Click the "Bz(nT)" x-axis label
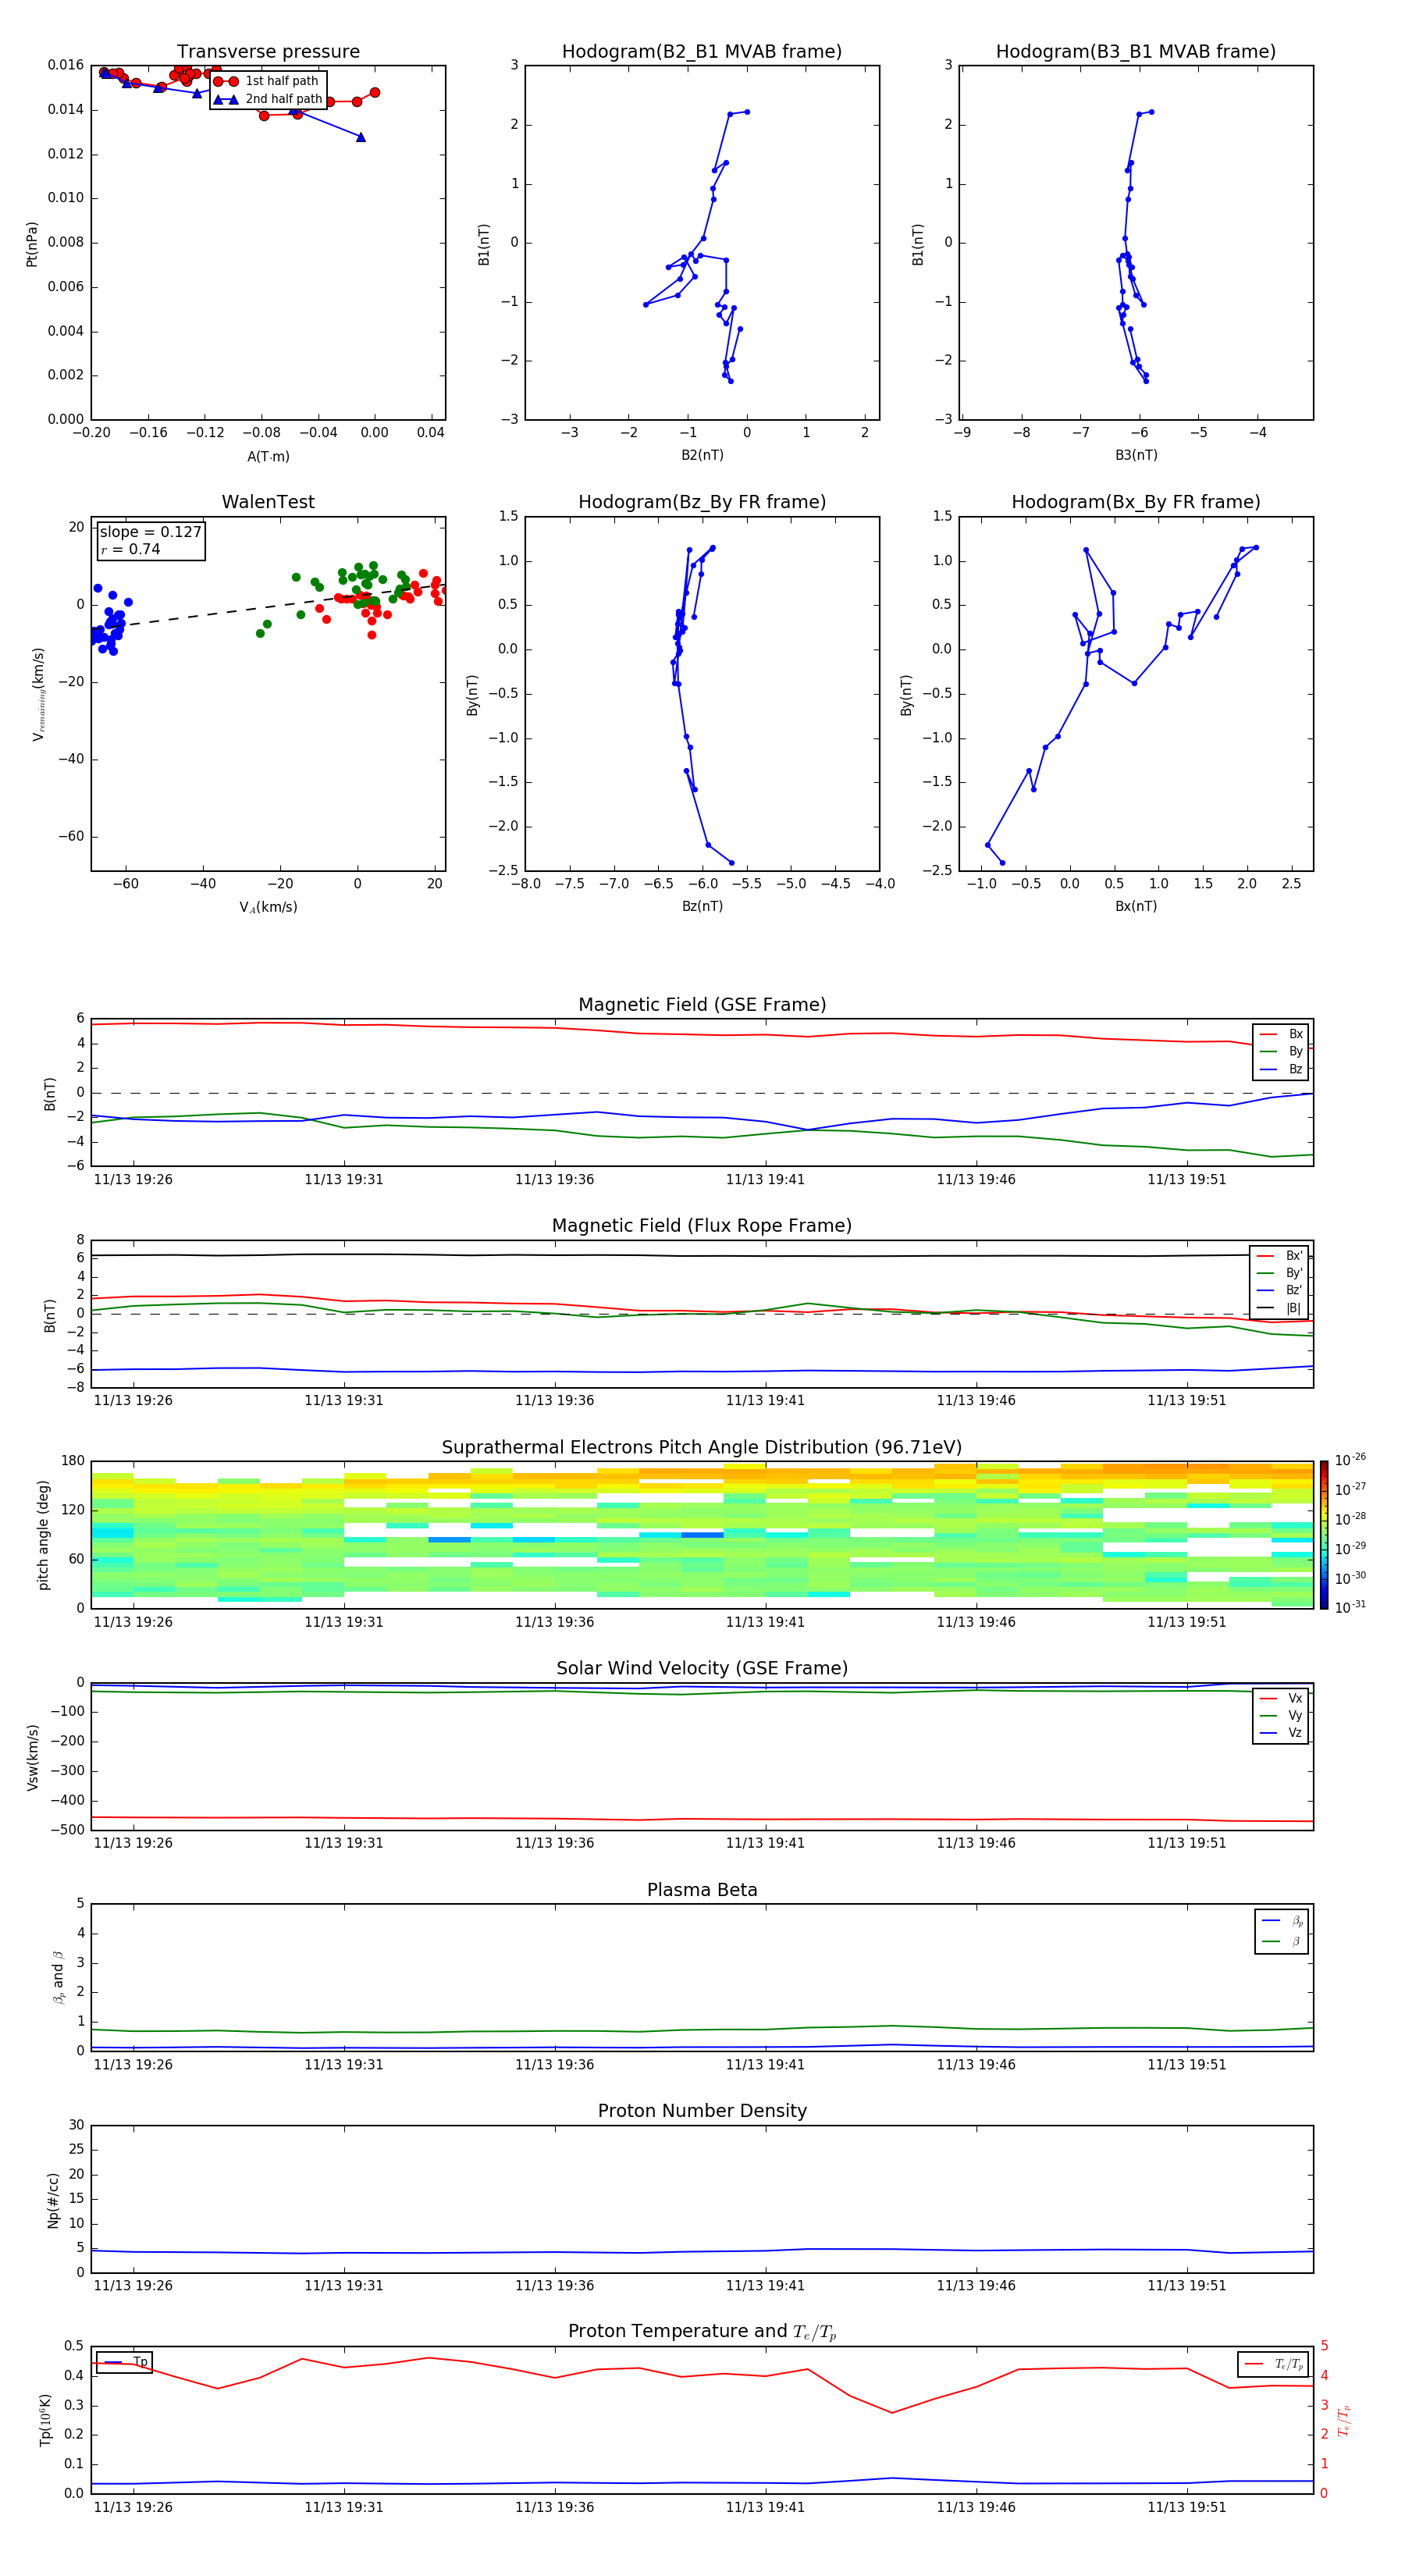This screenshot has width=1405, height=2576. point(702,906)
